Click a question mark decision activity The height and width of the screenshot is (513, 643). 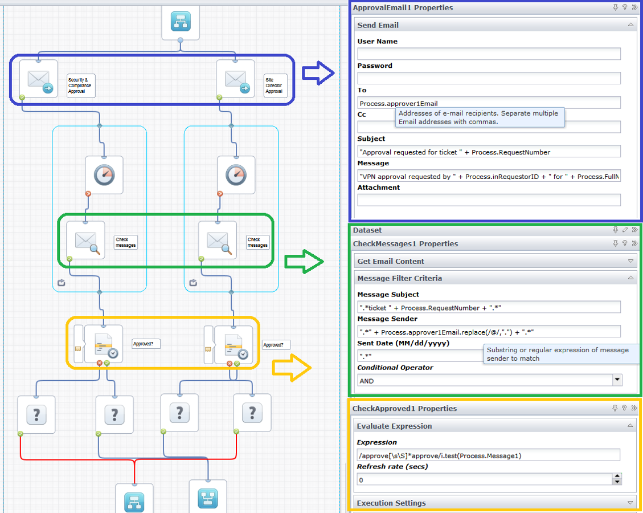pyautogui.click(x=36, y=414)
